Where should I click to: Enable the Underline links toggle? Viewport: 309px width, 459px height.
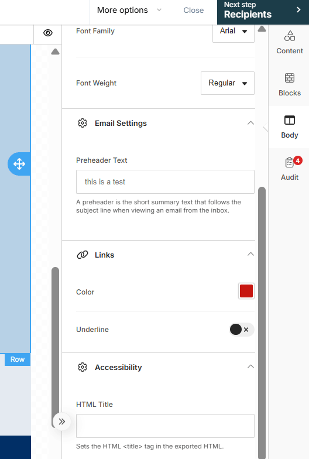pos(241,329)
